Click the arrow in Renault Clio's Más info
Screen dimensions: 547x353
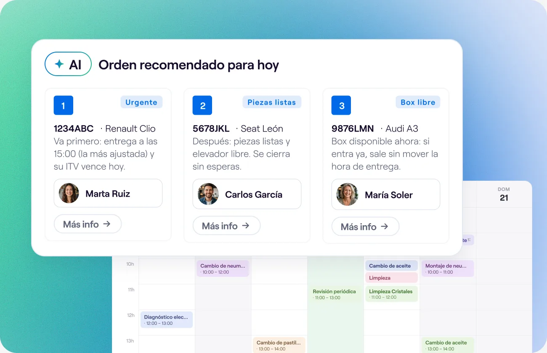pos(107,224)
